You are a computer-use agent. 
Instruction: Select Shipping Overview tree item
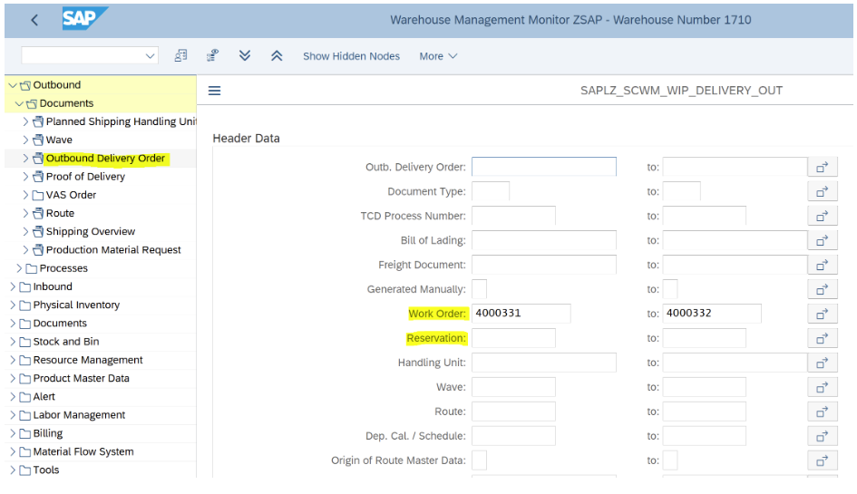(90, 232)
